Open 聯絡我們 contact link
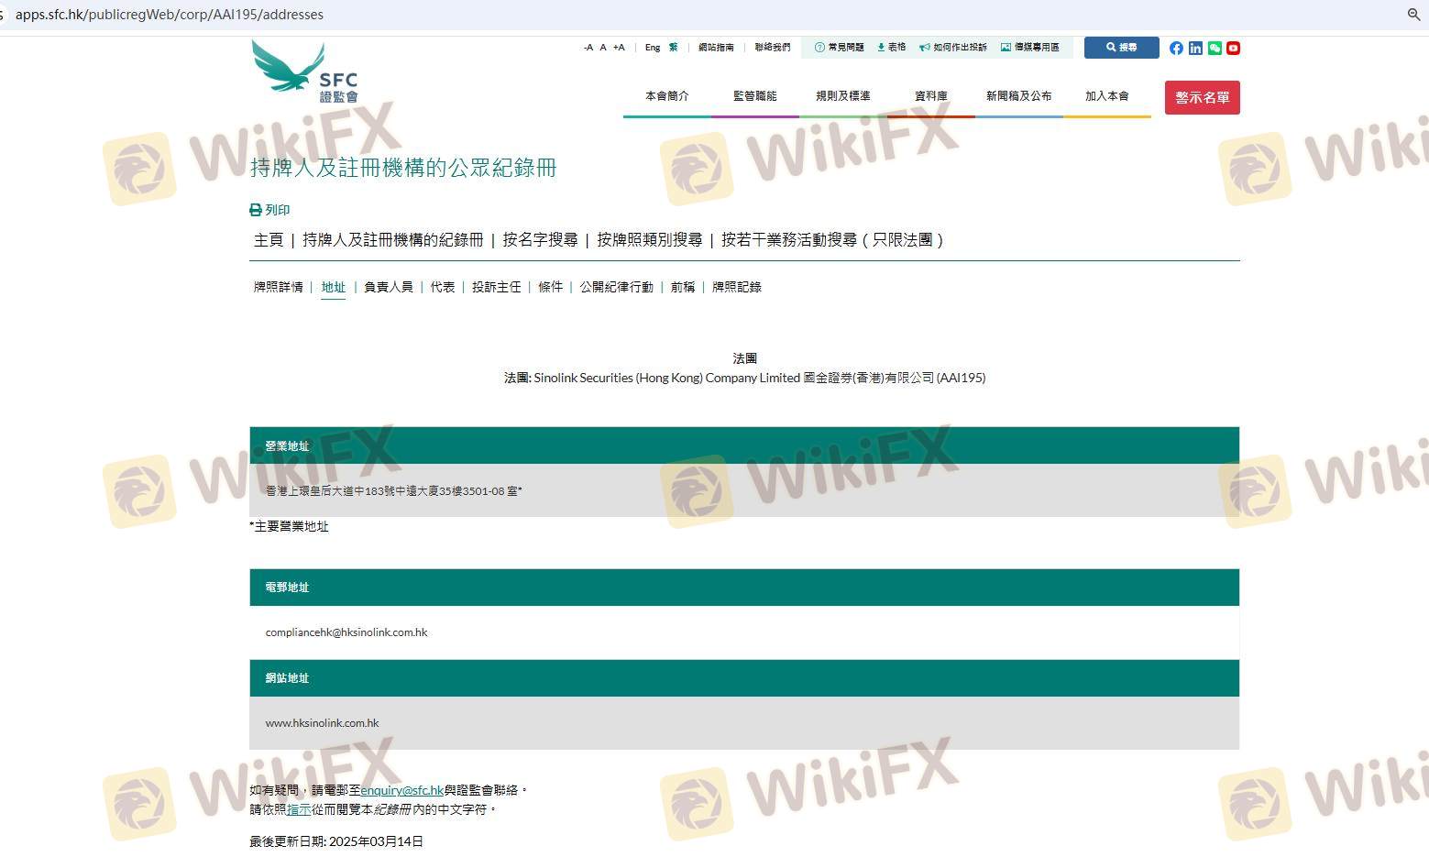The width and height of the screenshot is (1429, 868). pos(773,48)
